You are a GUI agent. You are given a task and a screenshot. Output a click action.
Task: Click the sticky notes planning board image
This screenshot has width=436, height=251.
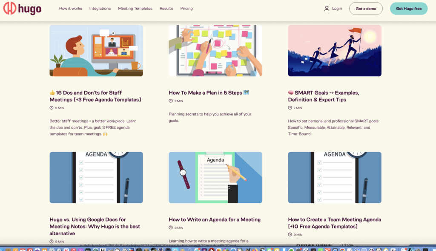click(x=215, y=51)
